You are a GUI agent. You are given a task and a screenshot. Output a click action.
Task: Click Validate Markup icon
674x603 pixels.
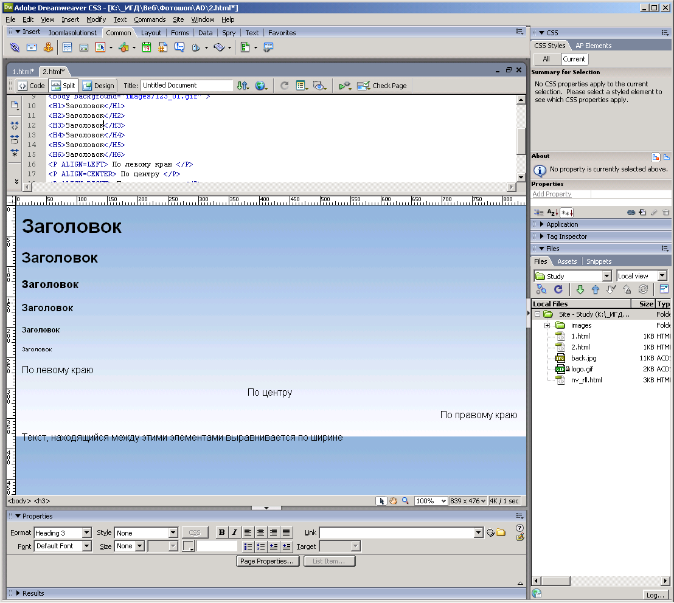(344, 86)
